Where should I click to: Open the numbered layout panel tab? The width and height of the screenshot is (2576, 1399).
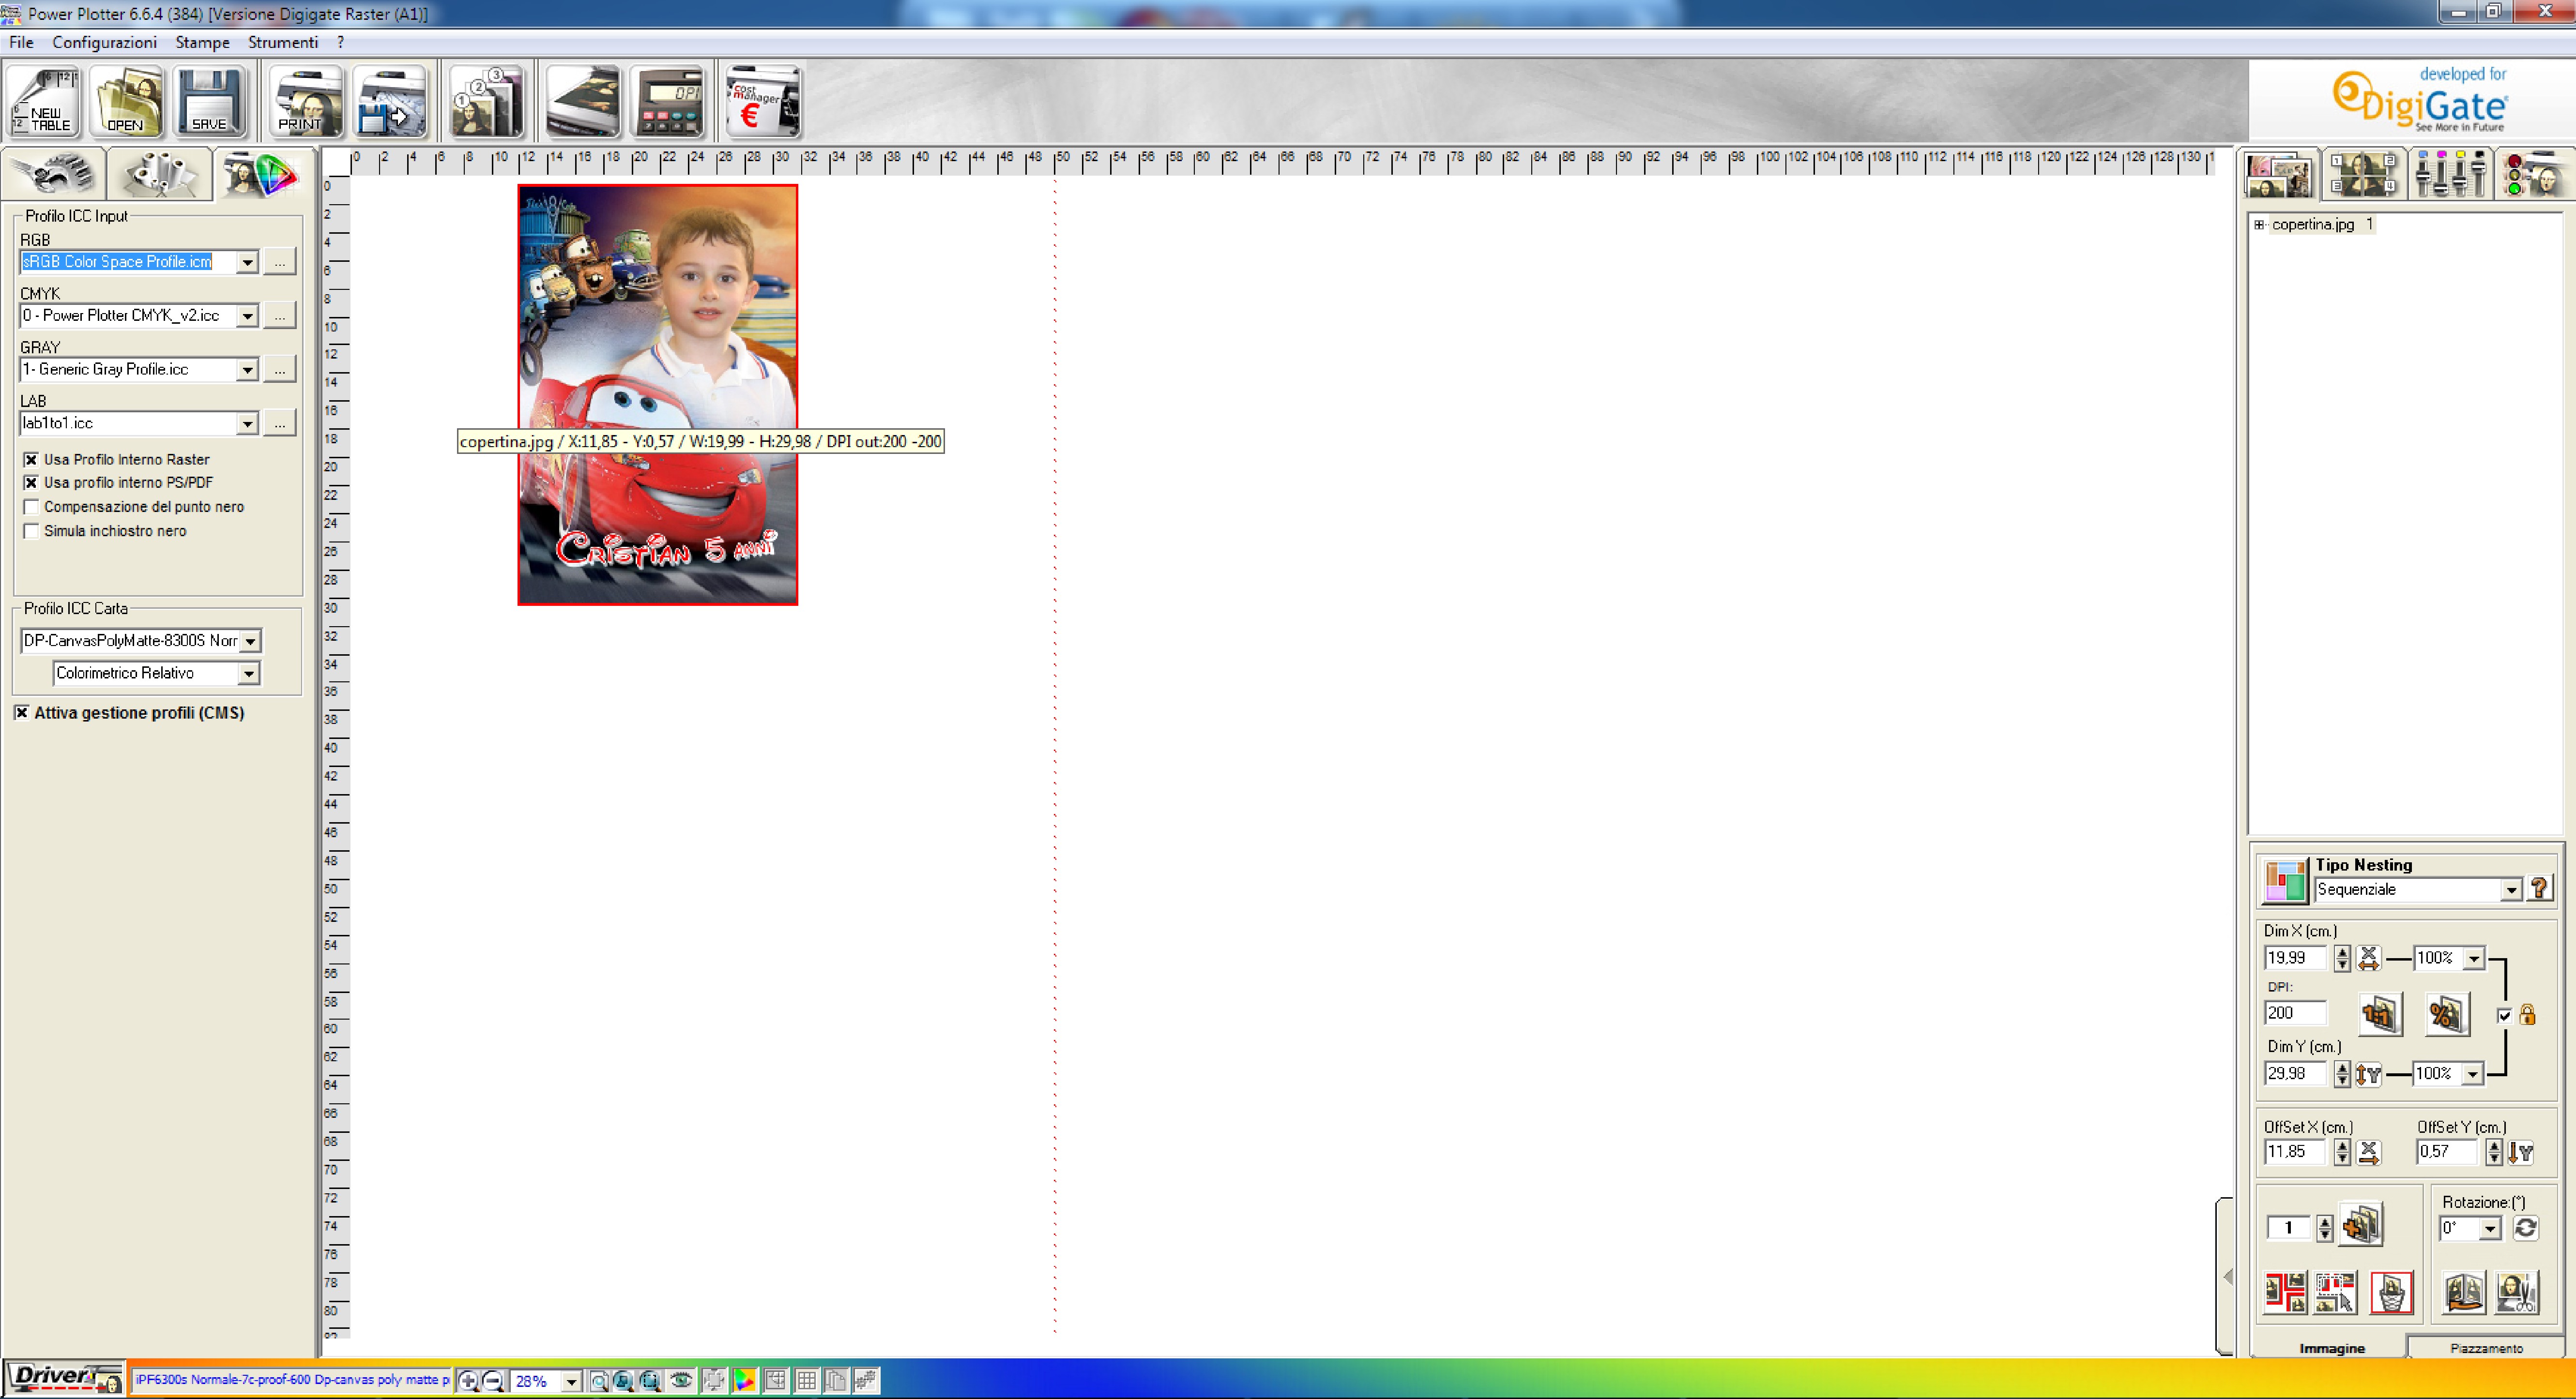(x=2363, y=175)
